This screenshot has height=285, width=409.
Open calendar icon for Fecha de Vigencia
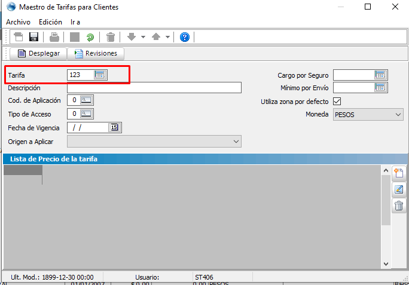[x=115, y=127]
